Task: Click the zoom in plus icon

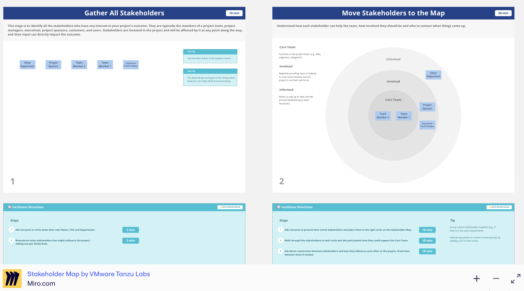Action: (477, 278)
